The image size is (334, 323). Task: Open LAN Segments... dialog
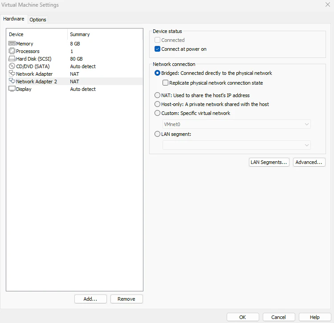pos(269,162)
